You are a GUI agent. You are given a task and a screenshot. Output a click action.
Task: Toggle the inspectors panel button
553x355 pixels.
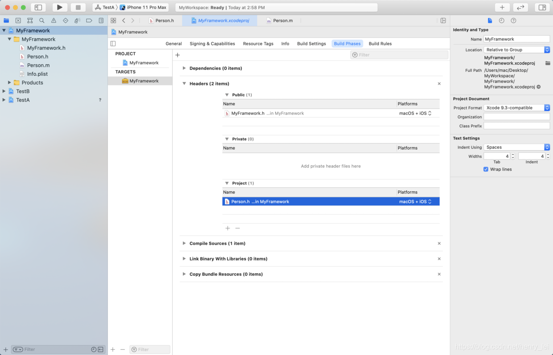(542, 8)
